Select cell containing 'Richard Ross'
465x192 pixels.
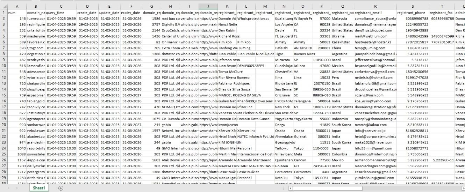tap(227, 36)
